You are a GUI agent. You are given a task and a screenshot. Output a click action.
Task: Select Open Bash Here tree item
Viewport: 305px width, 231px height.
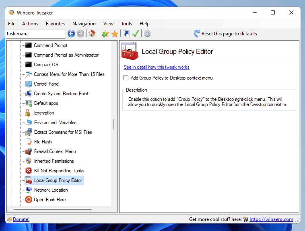pyautogui.click(x=49, y=200)
